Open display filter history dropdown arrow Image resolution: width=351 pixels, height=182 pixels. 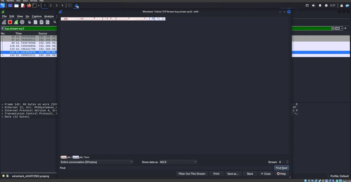341,28
